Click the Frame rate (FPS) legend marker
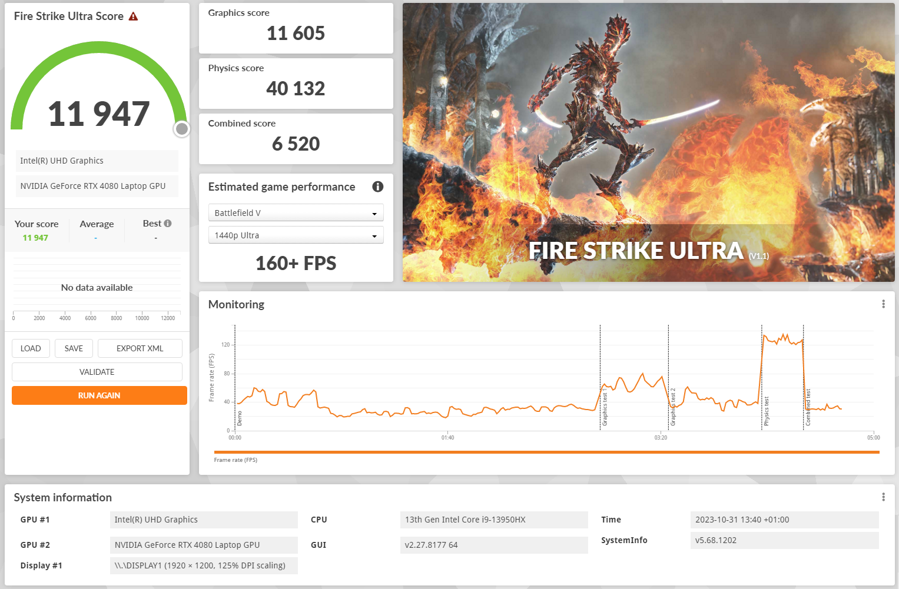 235,460
